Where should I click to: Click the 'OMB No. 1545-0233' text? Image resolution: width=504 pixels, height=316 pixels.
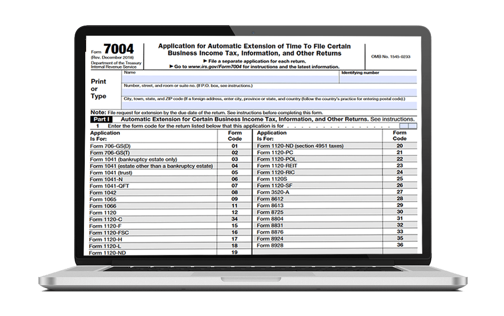pos(391,56)
